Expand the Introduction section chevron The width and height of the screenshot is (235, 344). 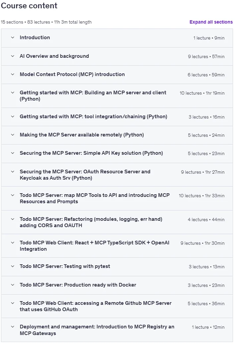[13, 38]
